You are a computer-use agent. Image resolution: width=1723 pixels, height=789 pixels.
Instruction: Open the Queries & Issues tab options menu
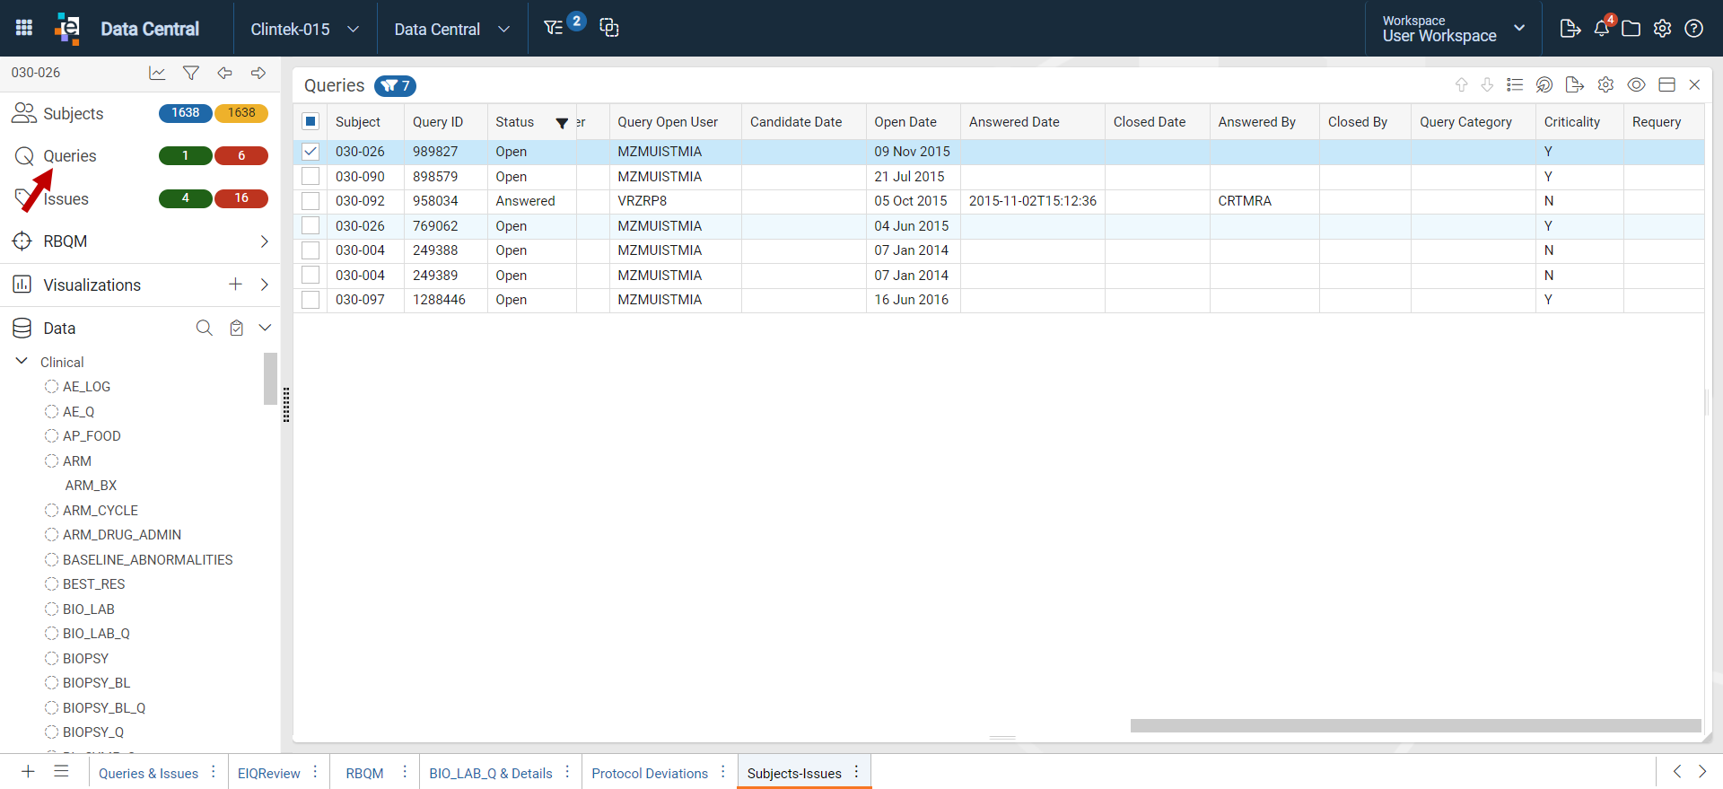point(214,772)
